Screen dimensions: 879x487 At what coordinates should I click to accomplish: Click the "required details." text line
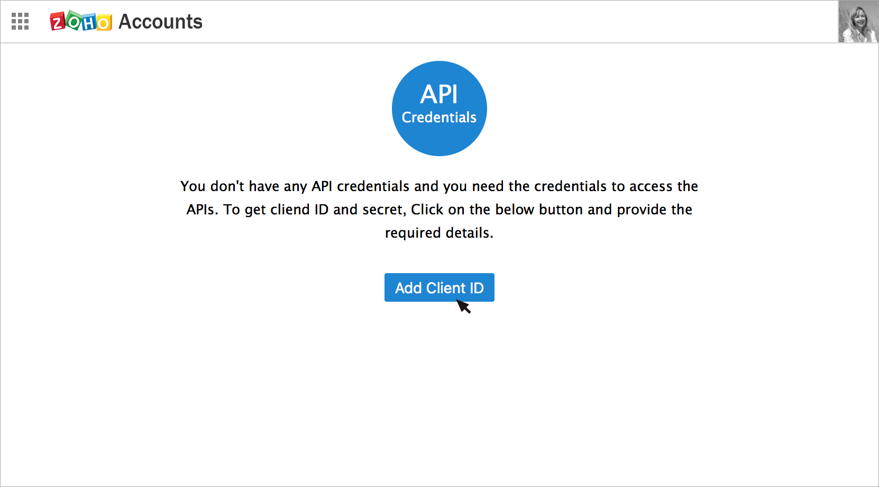[x=439, y=233]
